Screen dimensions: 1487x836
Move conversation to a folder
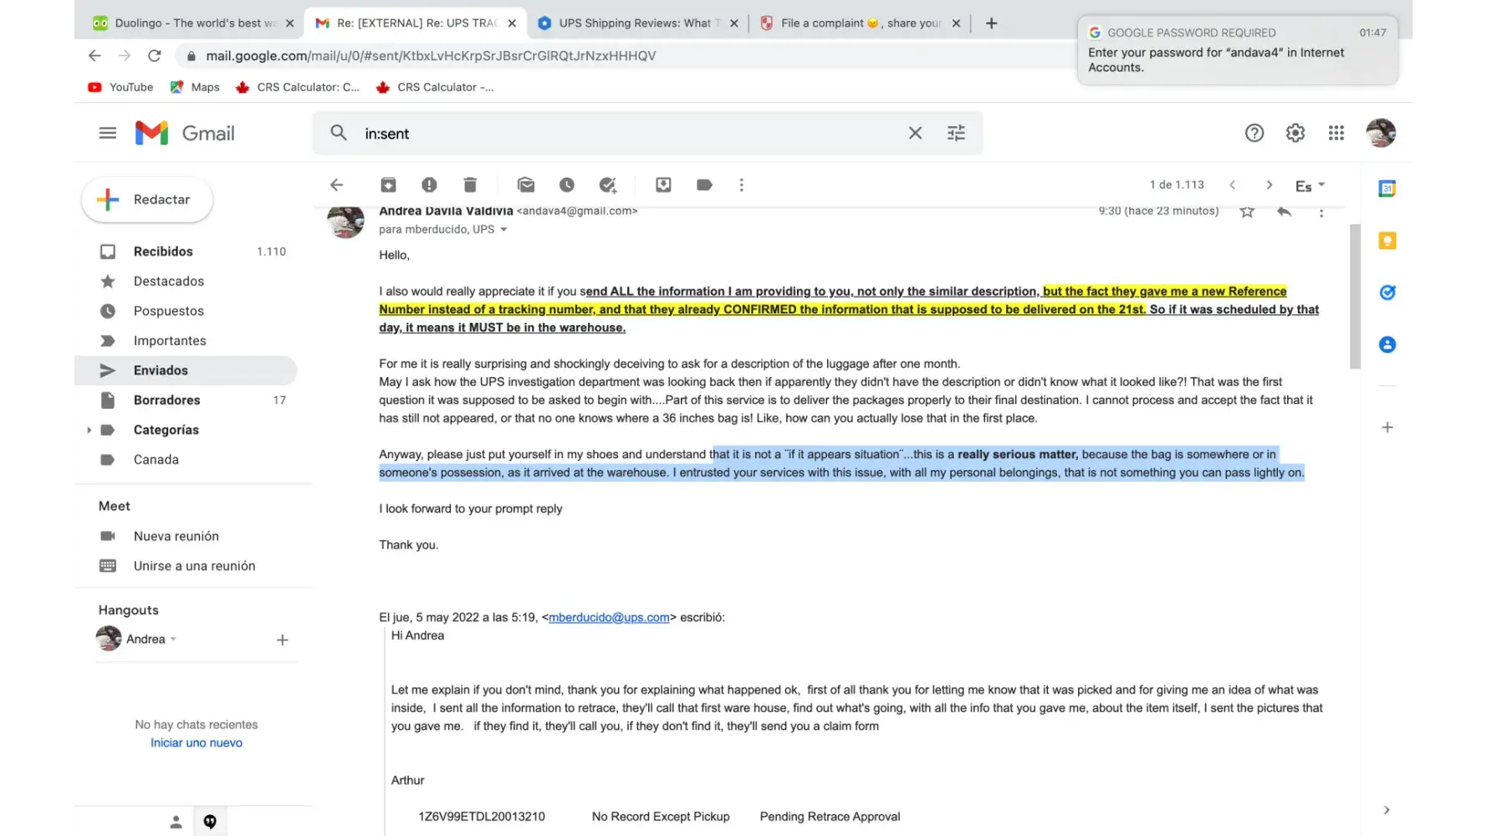(663, 185)
